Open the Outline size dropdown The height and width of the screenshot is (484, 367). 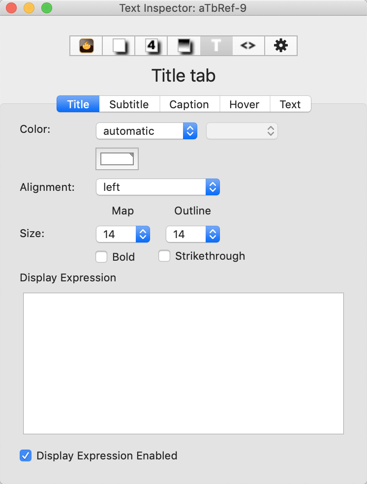[x=192, y=234]
